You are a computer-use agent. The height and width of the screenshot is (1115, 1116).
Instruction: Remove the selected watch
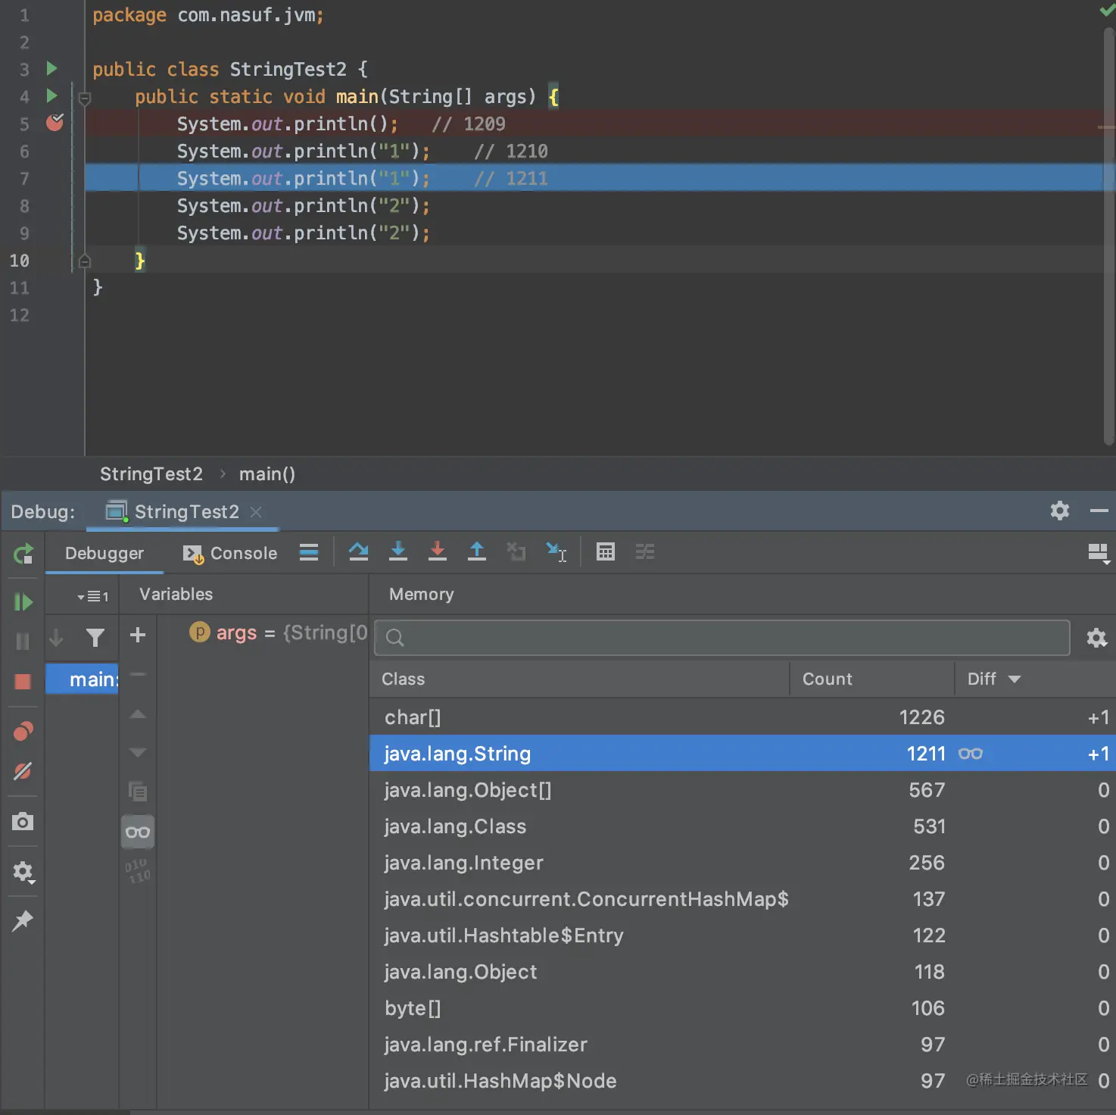click(138, 674)
